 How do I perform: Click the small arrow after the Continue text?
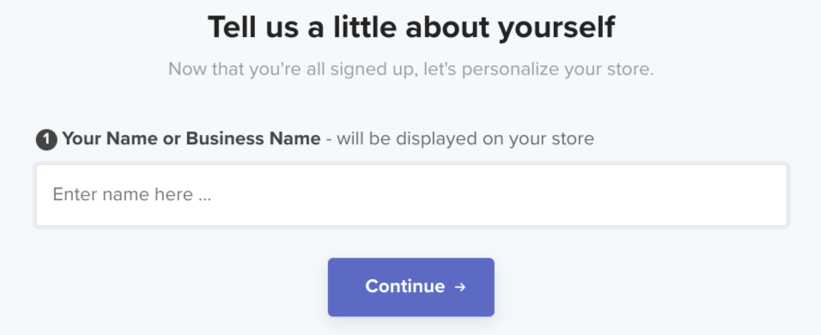(x=459, y=287)
